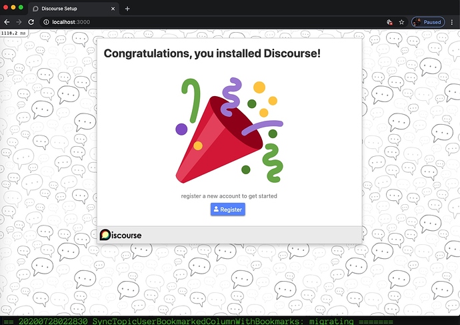Click the party popper illustration

(229, 130)
